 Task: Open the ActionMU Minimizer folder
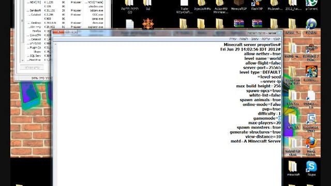(221, 6)
